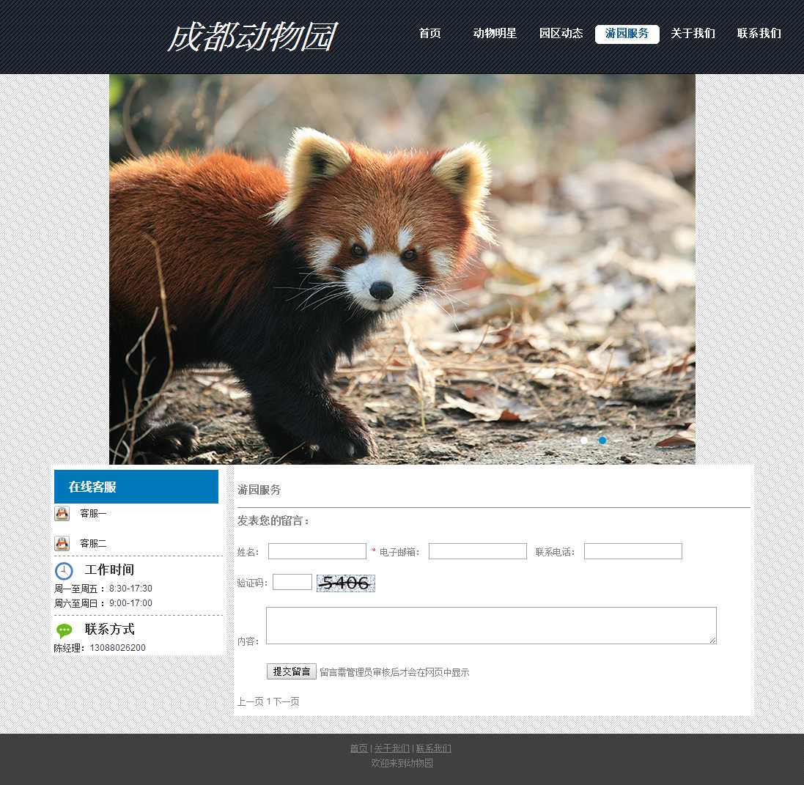
Task: Click the footer 联系我们 link
Action: [433, 748]
